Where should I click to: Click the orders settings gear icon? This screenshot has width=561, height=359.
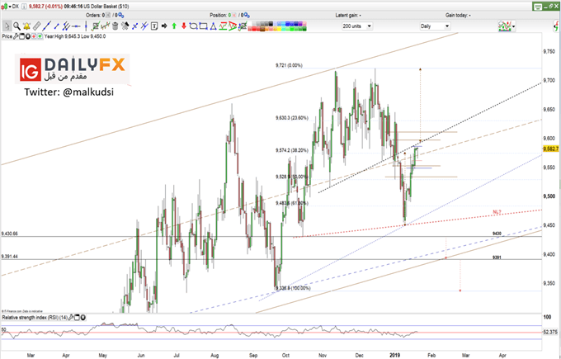[x=121, y=15]
